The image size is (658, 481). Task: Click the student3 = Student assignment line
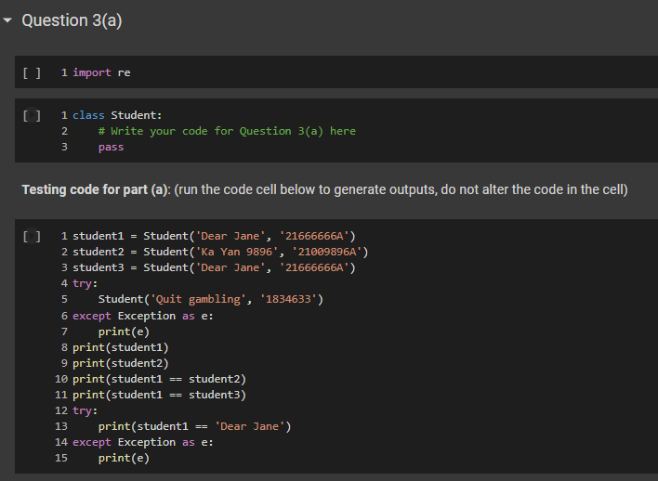(214, 267)
